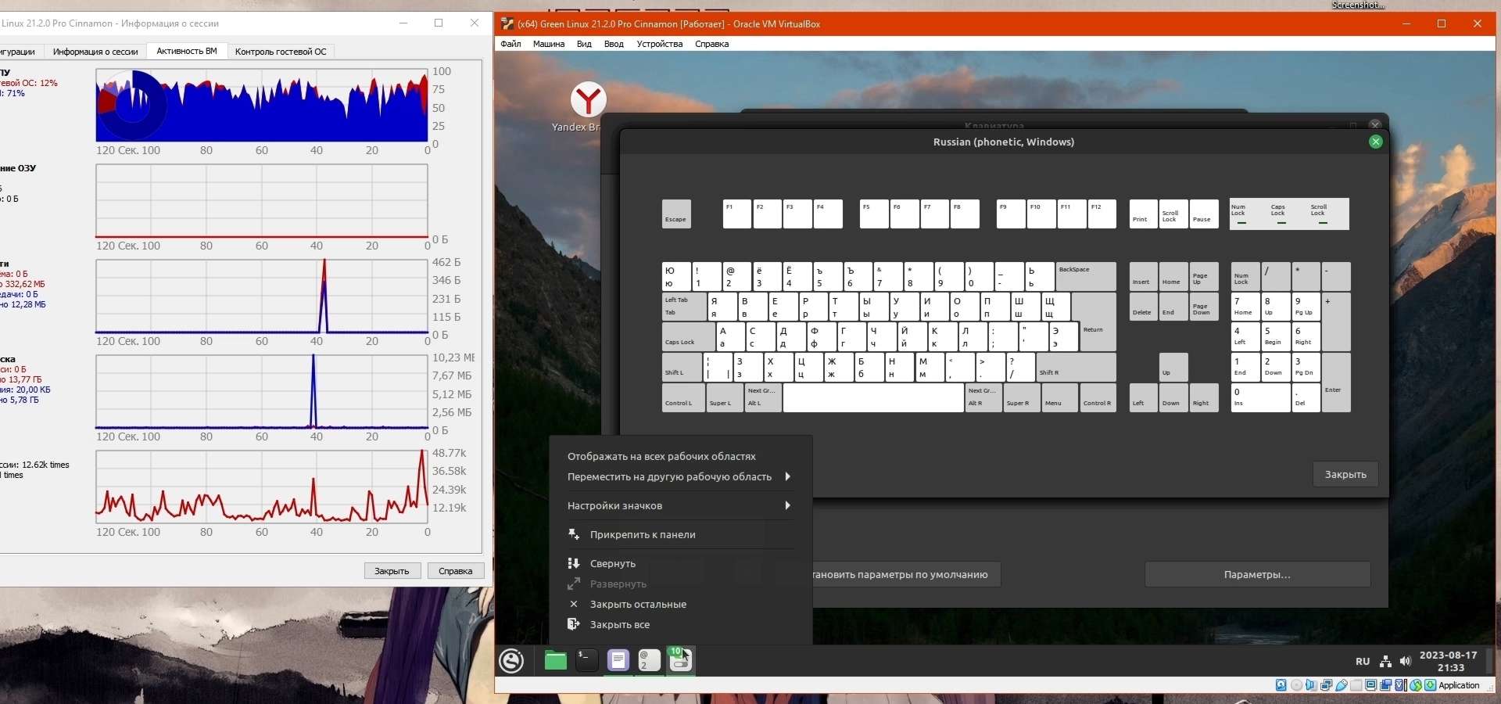Click the Application host key indicator
The image size is (1501, 704).
pyautogui.click(x=1459, y=685)
